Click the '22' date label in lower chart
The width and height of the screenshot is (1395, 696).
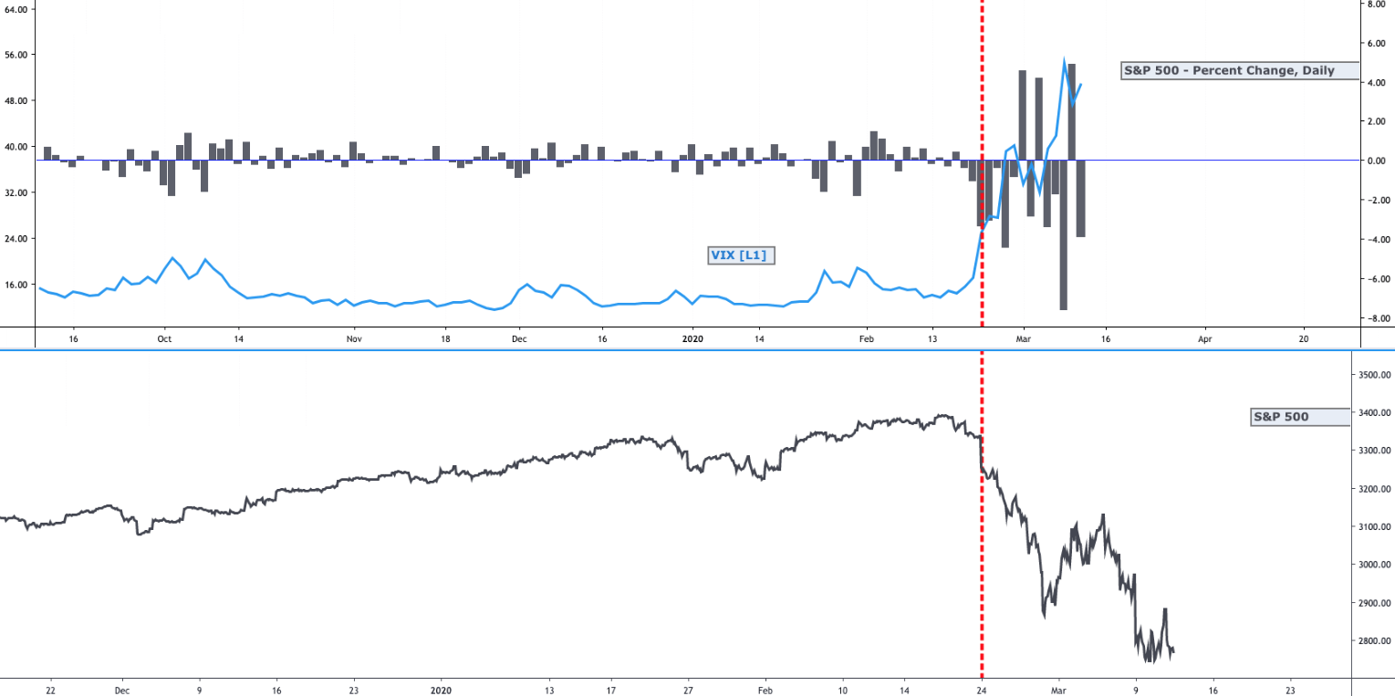pyautogui.click(x=50, y=691)
